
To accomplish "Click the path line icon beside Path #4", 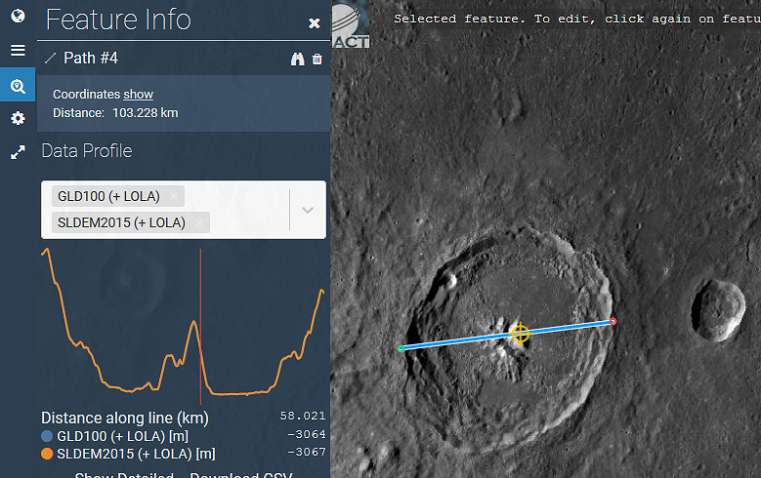I will tap(50, 59).
